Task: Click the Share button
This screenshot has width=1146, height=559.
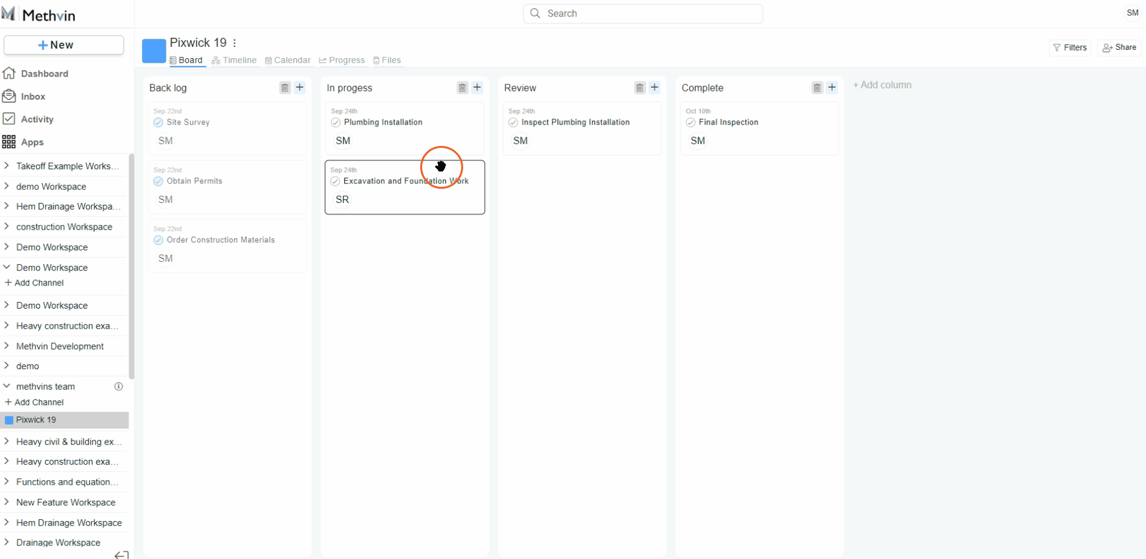Action: (1119, 47)
